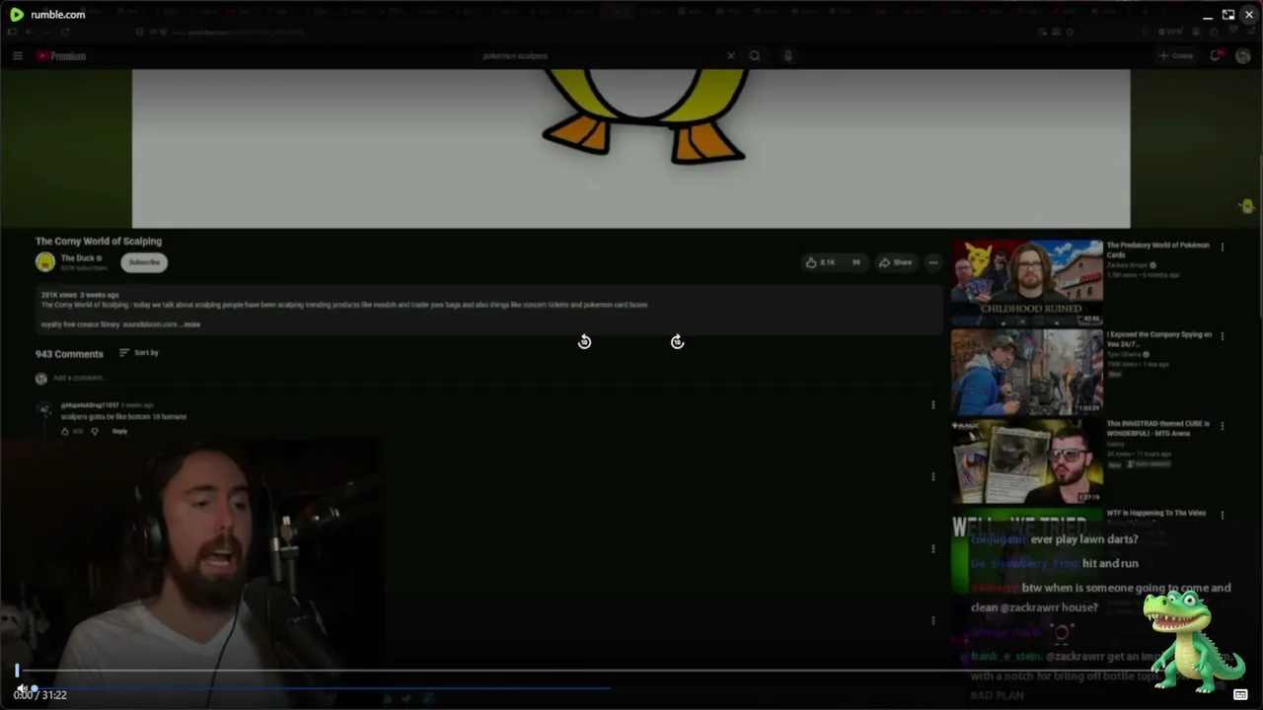Viewport: 1263px width, 710px height.
Task: Like the video with 8.1K likes
Action: (821, 262)
